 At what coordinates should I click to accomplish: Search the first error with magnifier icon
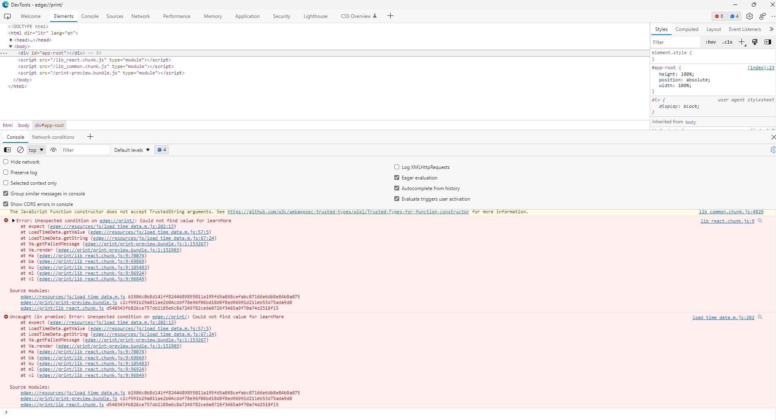[x=760, y=221]
